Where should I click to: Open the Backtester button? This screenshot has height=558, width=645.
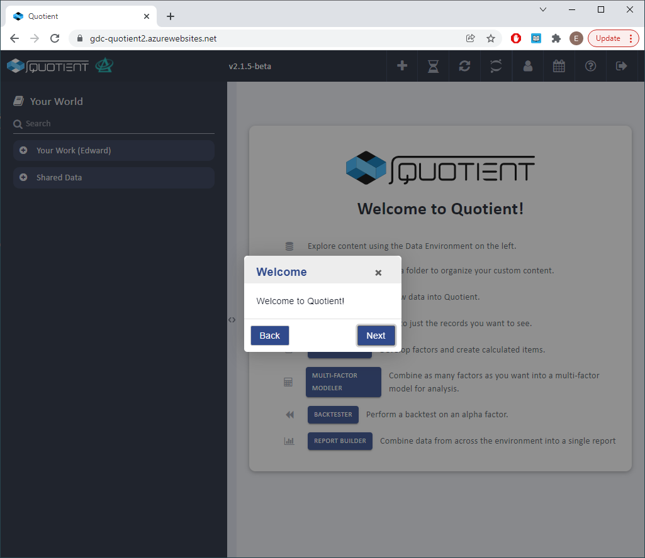pos(333,415)
